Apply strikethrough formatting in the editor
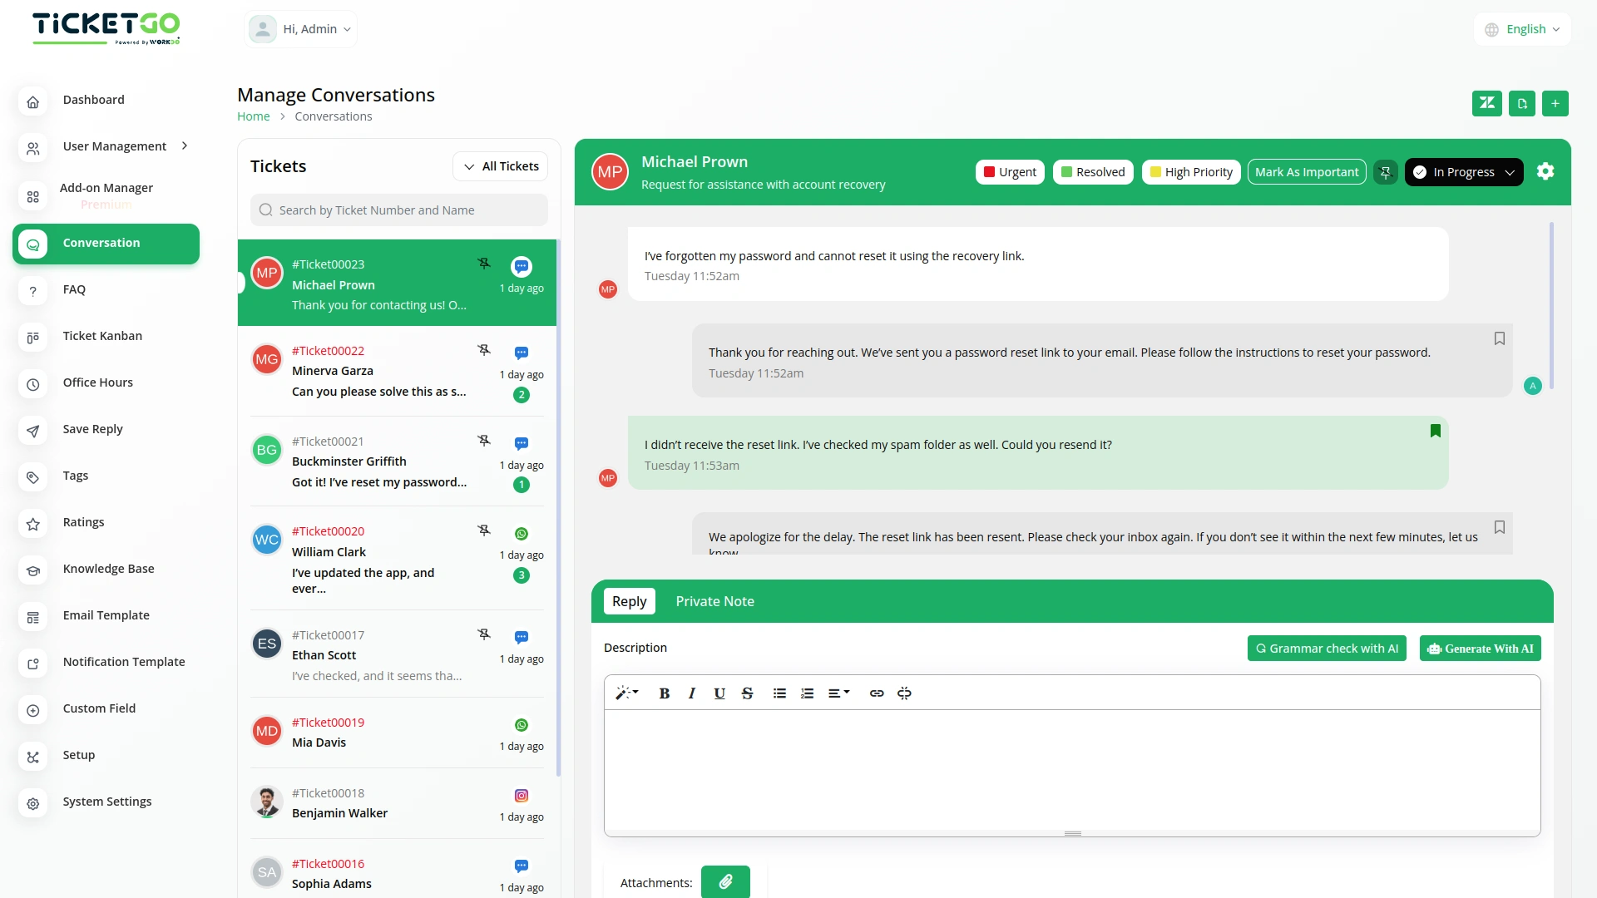Viewport: 1597px width, 898px height. pyautogui.click(x=747, y=693)
